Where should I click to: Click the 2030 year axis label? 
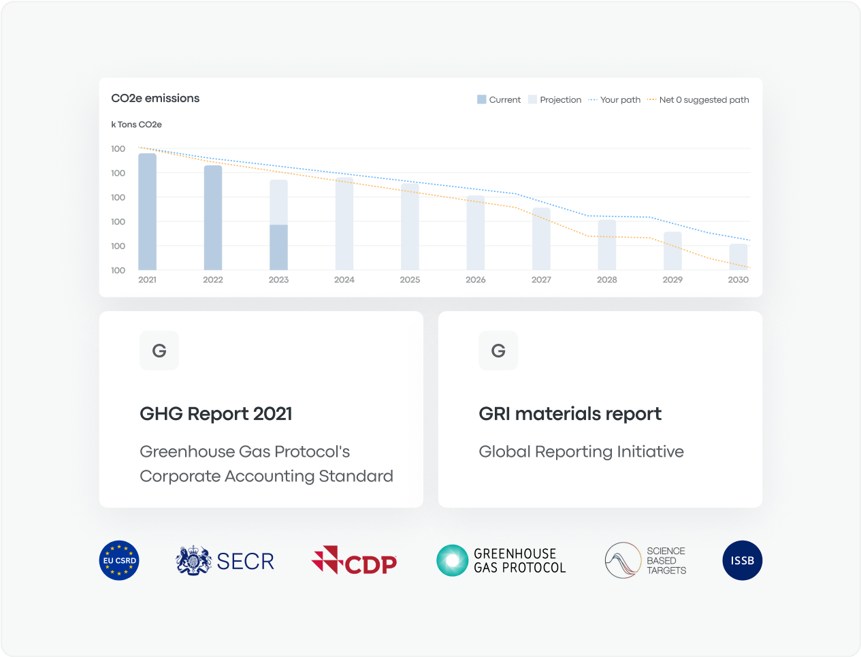pyautogui.click(x=738, y=279)
